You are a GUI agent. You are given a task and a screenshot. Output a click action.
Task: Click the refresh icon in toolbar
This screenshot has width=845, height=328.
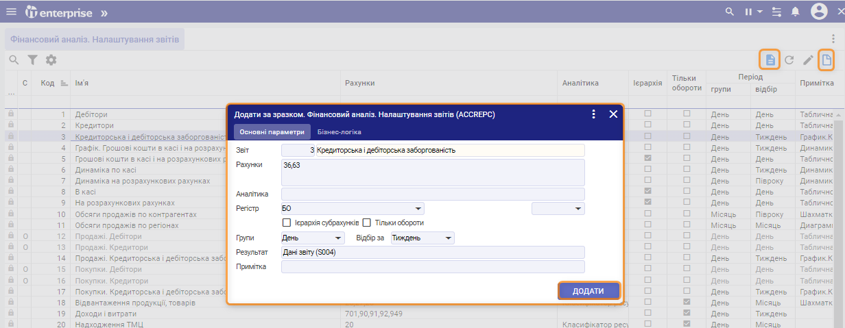789,60
